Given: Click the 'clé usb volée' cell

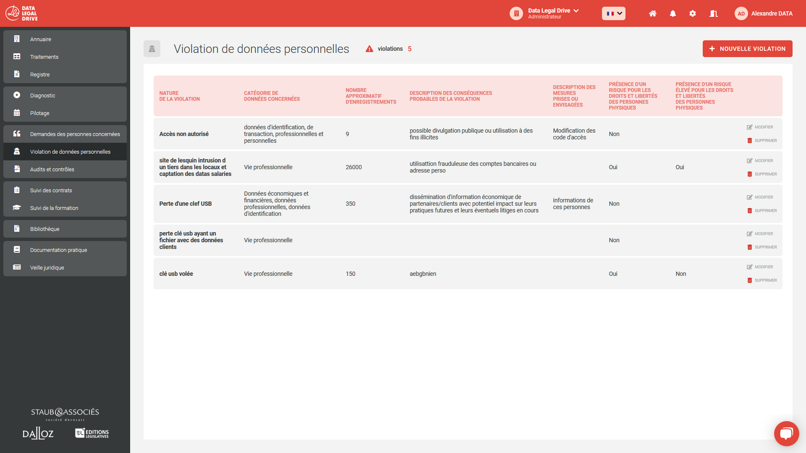Looking at the screenshot, I should 176,274.
